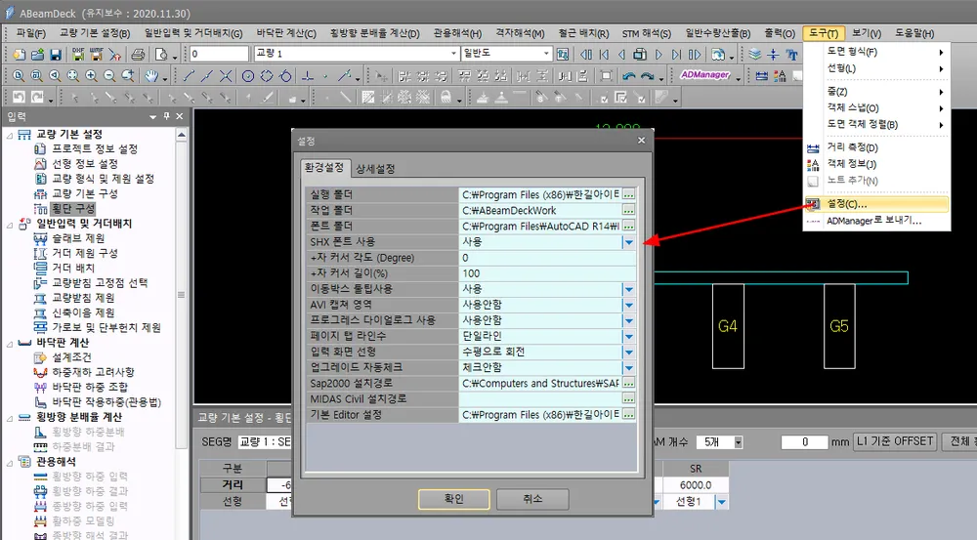Open the AVI 캡쳐 영역 dropdown

628,306
